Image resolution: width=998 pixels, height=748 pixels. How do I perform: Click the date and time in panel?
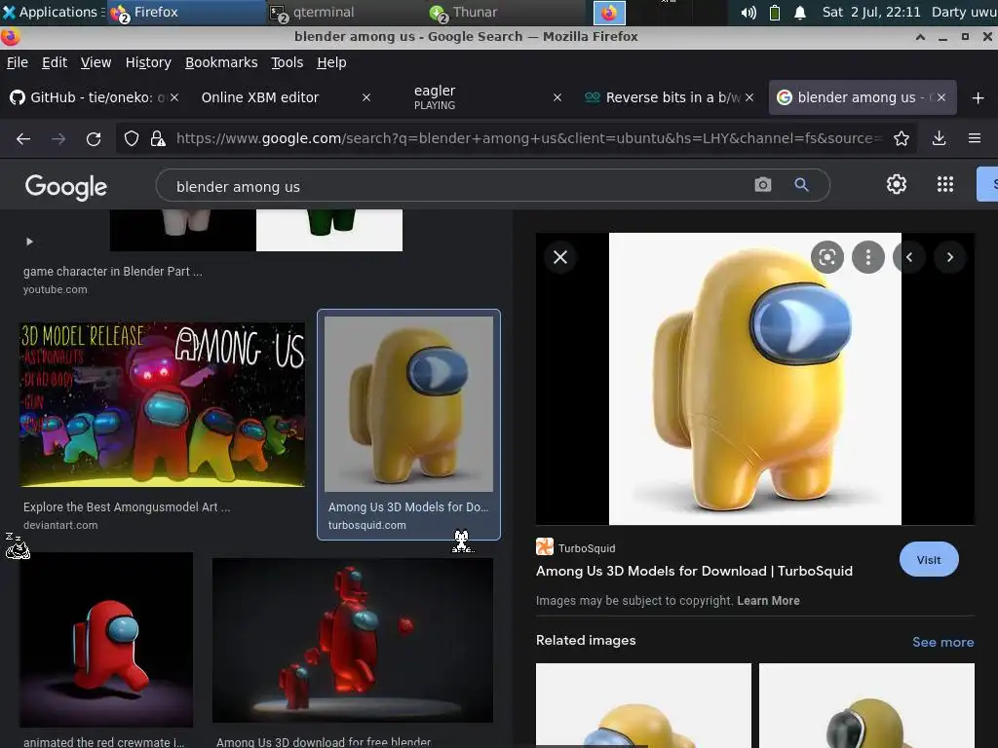870,12
